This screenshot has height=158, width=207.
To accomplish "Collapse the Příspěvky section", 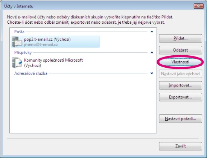I will (152, 53).
